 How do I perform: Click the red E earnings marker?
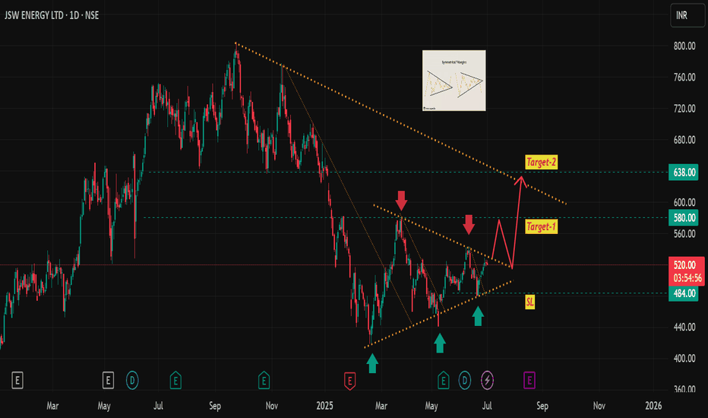point(349,381)
